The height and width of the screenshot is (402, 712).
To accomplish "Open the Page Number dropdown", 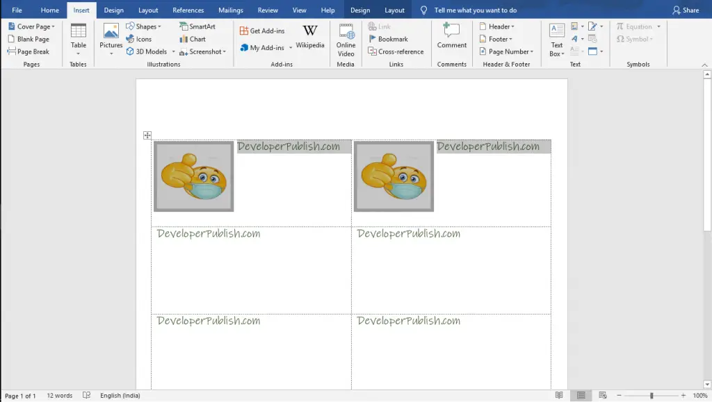I will pos(506,51).
